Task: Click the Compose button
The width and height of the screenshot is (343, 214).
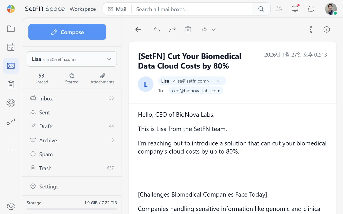Action: click(67, 32)
